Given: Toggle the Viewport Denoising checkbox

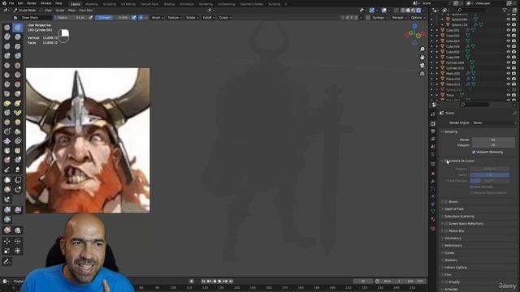Looking at the screenshot, I should (x=474, y=152).
